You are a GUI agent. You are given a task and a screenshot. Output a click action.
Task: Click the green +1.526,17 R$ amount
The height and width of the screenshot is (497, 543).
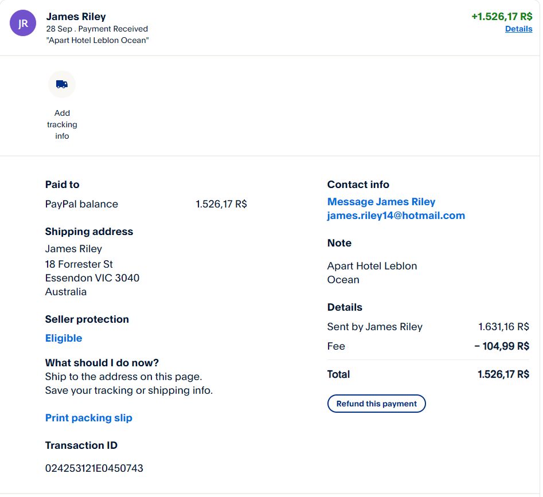(x=502, y=17)
